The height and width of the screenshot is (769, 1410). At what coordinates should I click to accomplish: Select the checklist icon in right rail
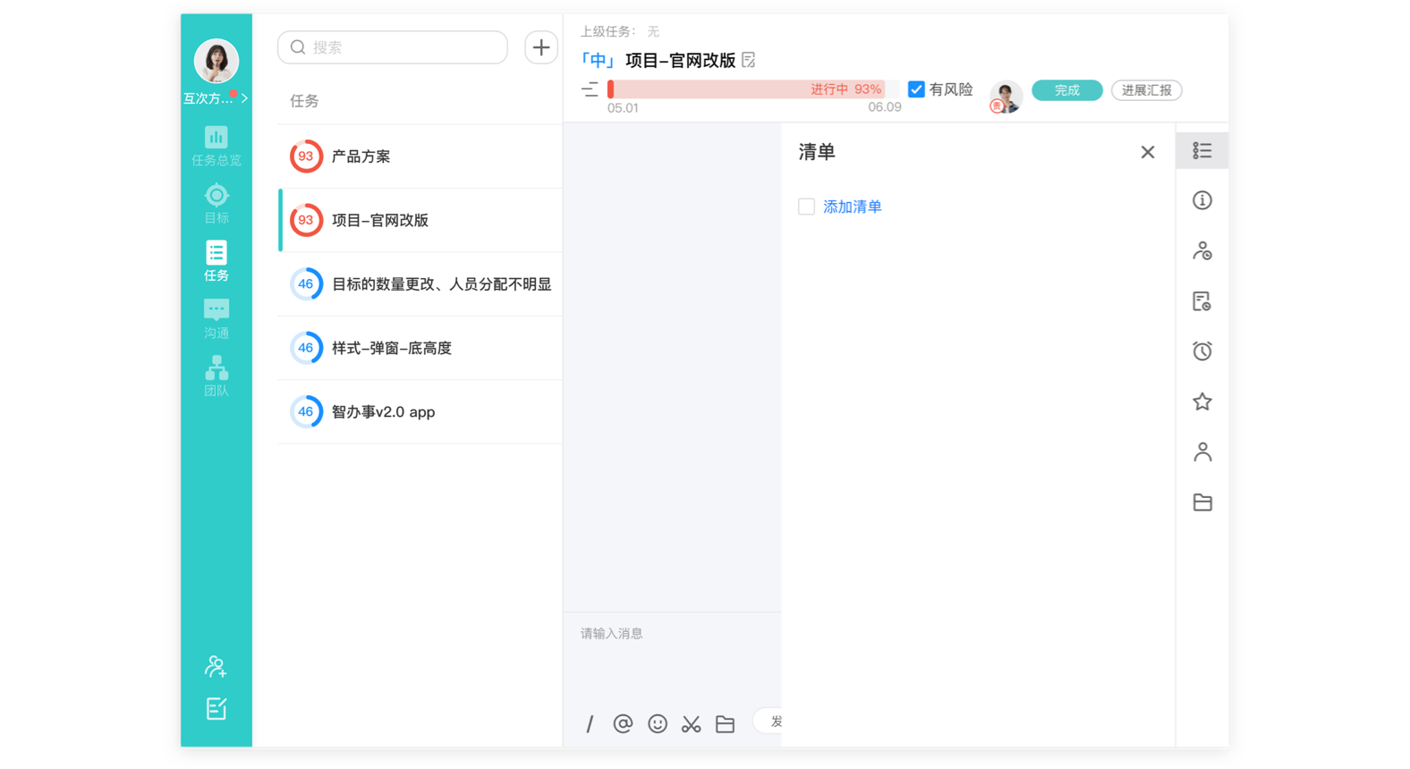point(1202,151)
